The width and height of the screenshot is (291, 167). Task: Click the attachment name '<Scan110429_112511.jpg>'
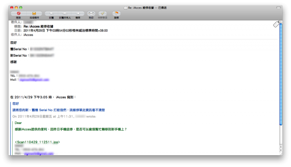tap(37, 142)
